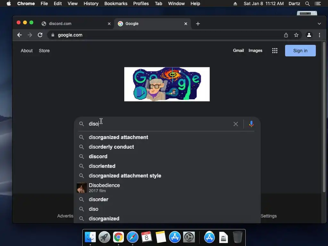Open the Google apps grid
The width and height of the screenshot is (328, 246).
point(275,51)
